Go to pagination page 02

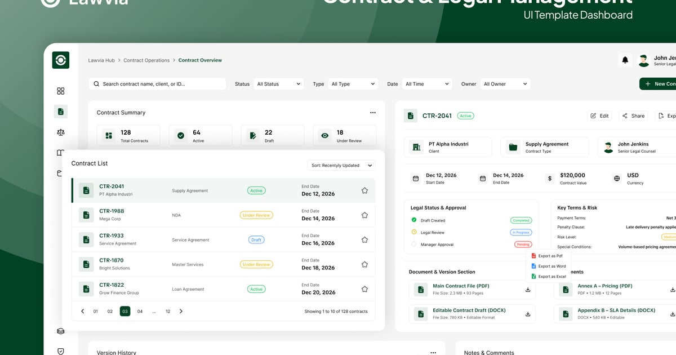110,311
